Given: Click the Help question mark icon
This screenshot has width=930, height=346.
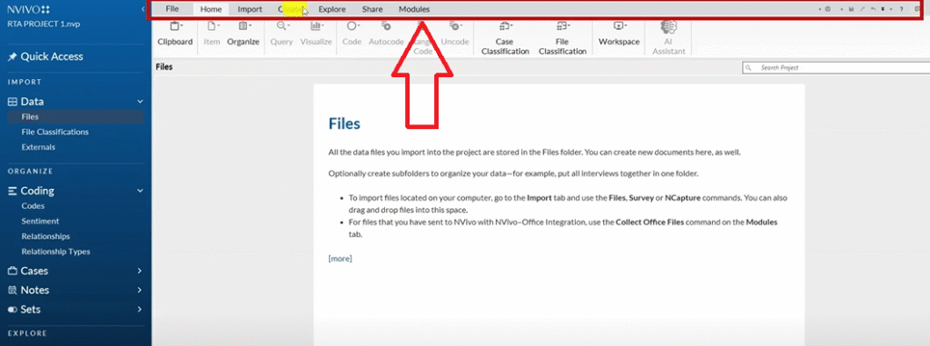Looking at the screenshot, I should click(901, 9).
